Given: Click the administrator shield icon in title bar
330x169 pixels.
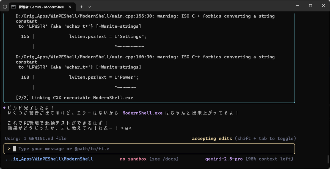Looking at the screenshot, I should [5, 7].
